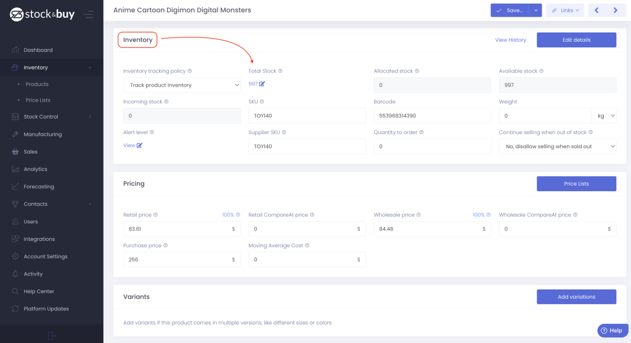Click the info icon beside Moving Average Cost
Screen dimensions: 631x343
click(307, 245)
